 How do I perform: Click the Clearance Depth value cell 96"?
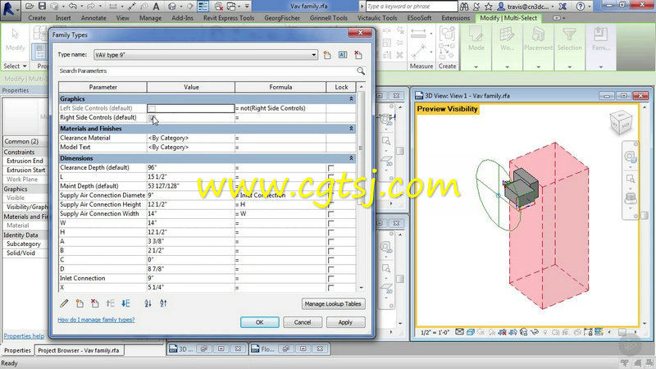191,168
